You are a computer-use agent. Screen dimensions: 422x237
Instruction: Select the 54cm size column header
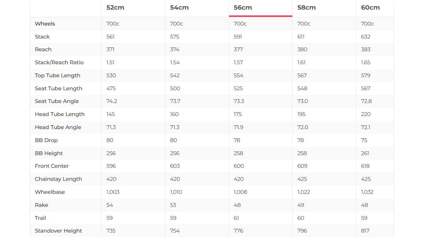(x=179, y=7)
